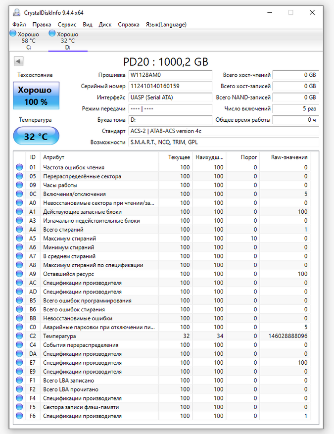The image size is (334, 434).
Task: Open the Правка menu
Action: pos(42,24)
